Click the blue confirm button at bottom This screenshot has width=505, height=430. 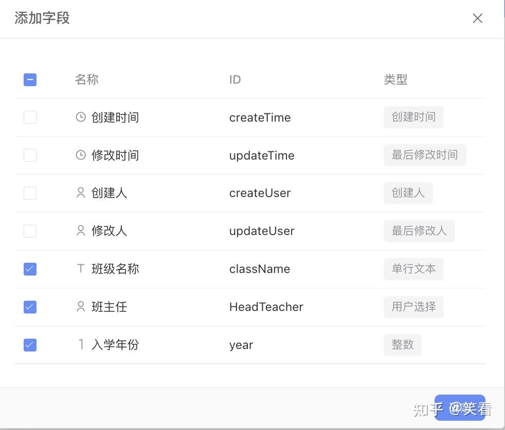(460, 407)
